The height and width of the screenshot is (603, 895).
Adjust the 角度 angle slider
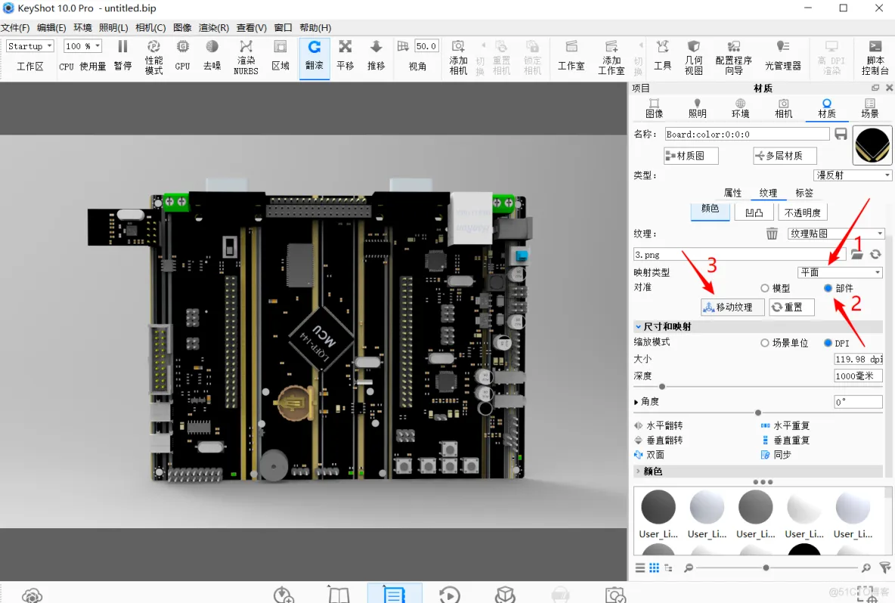click(758, 413)
